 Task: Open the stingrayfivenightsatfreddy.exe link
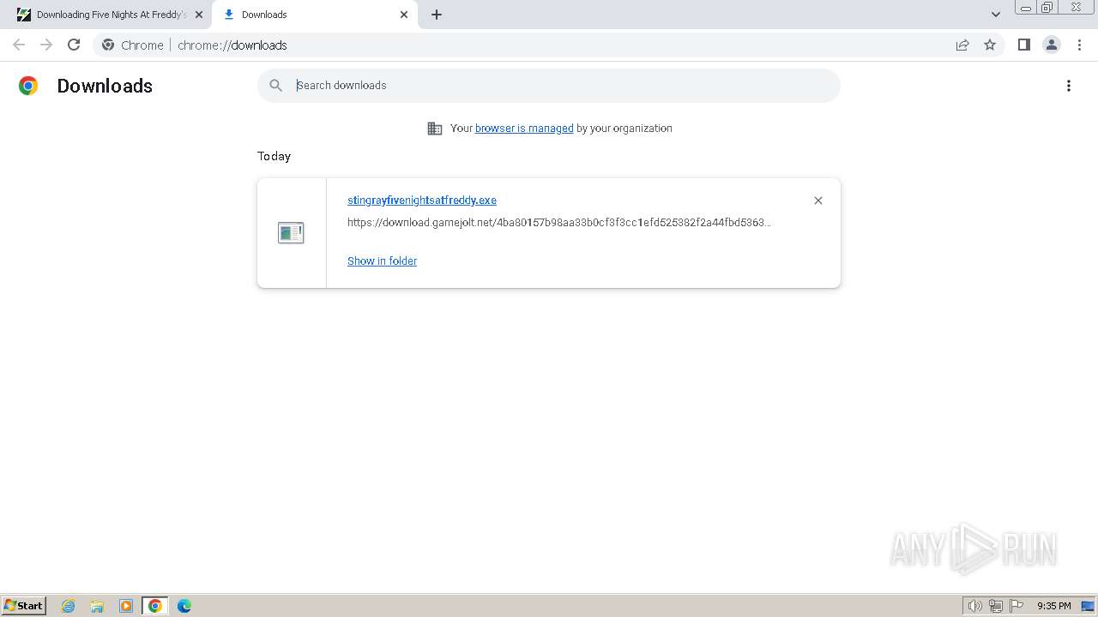click(422, 200)
